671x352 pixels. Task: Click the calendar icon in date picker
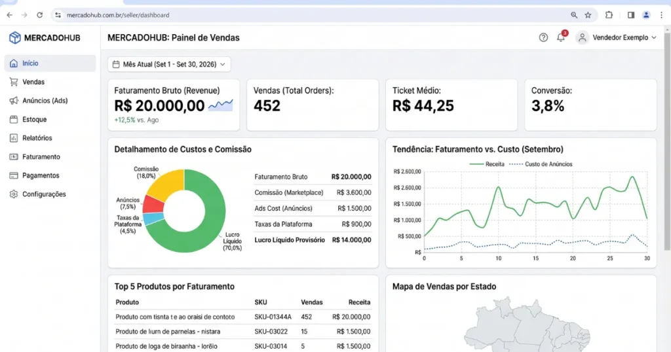(116, 64)
